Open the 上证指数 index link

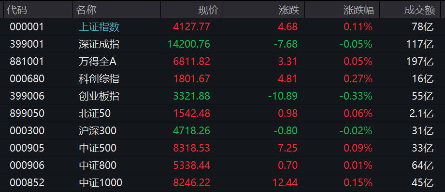99,27
